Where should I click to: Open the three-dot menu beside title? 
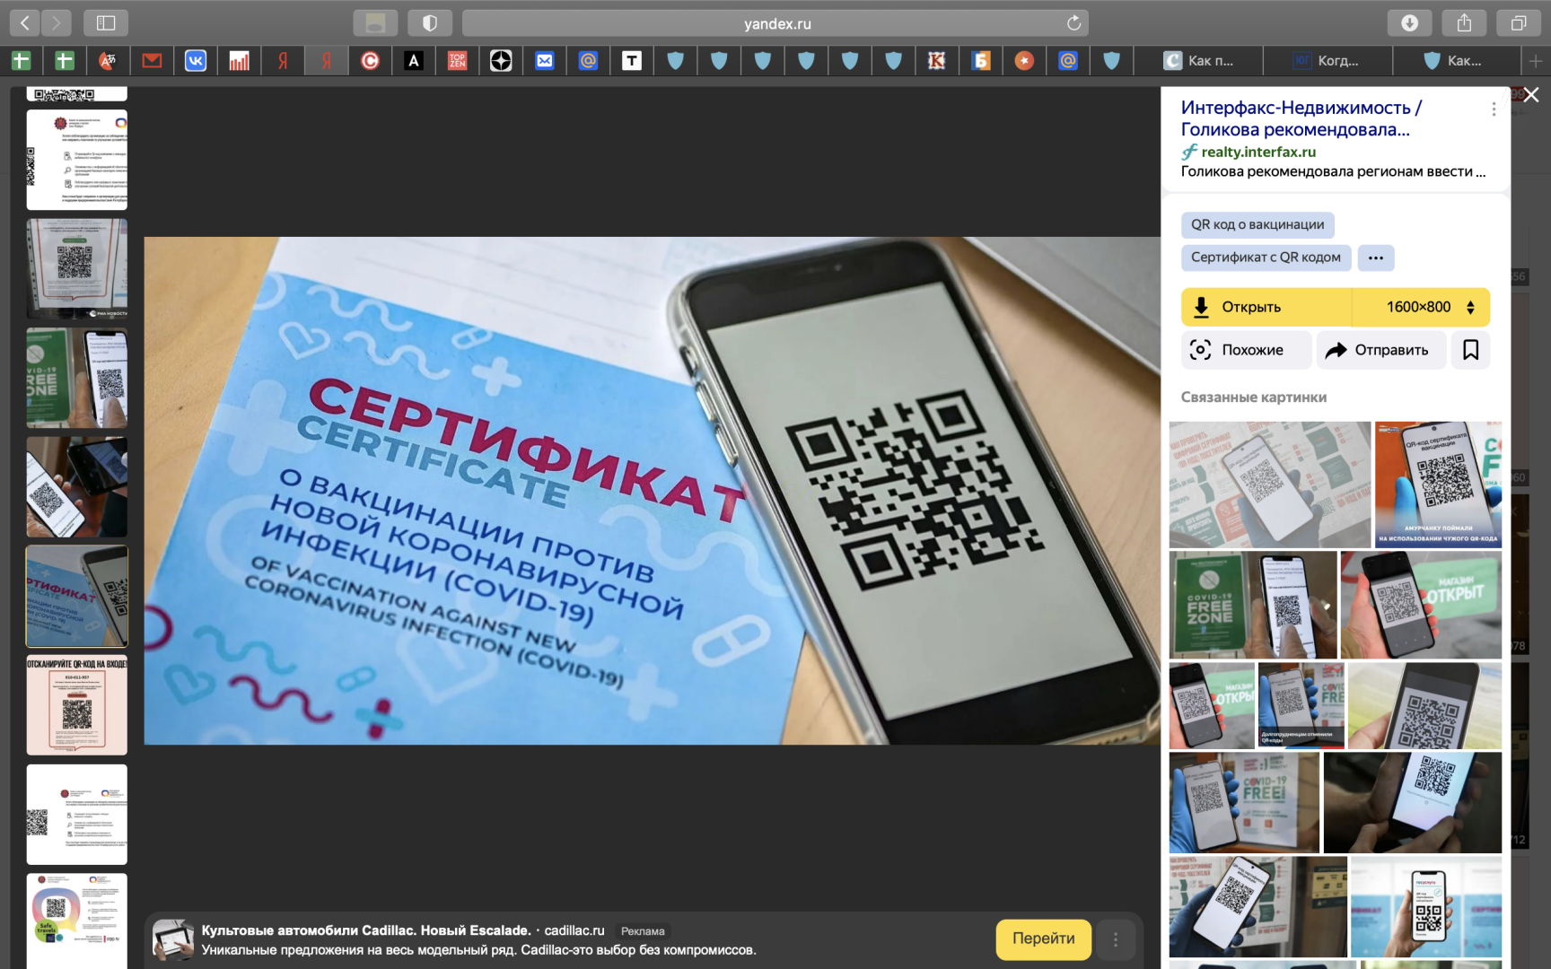(1494, 109)
